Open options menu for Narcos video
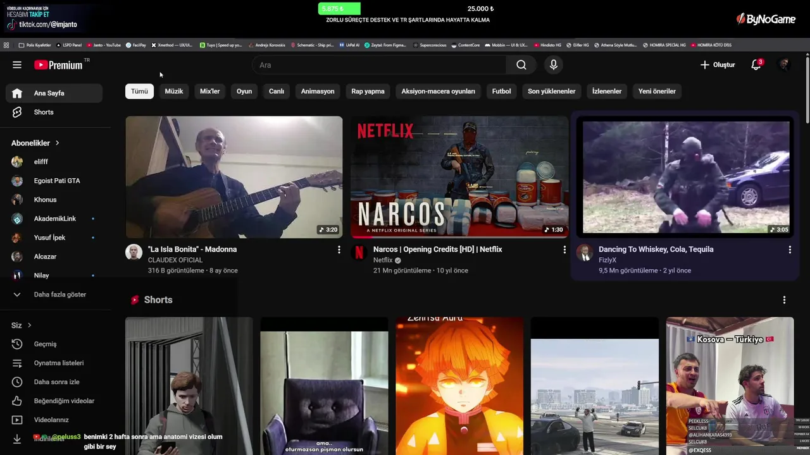Screen dimensions: 810x455 pyautogui.click(x=564, y=250)
